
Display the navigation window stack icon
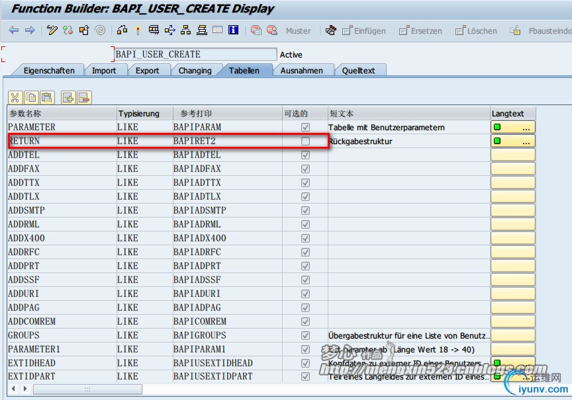(202, 30)
